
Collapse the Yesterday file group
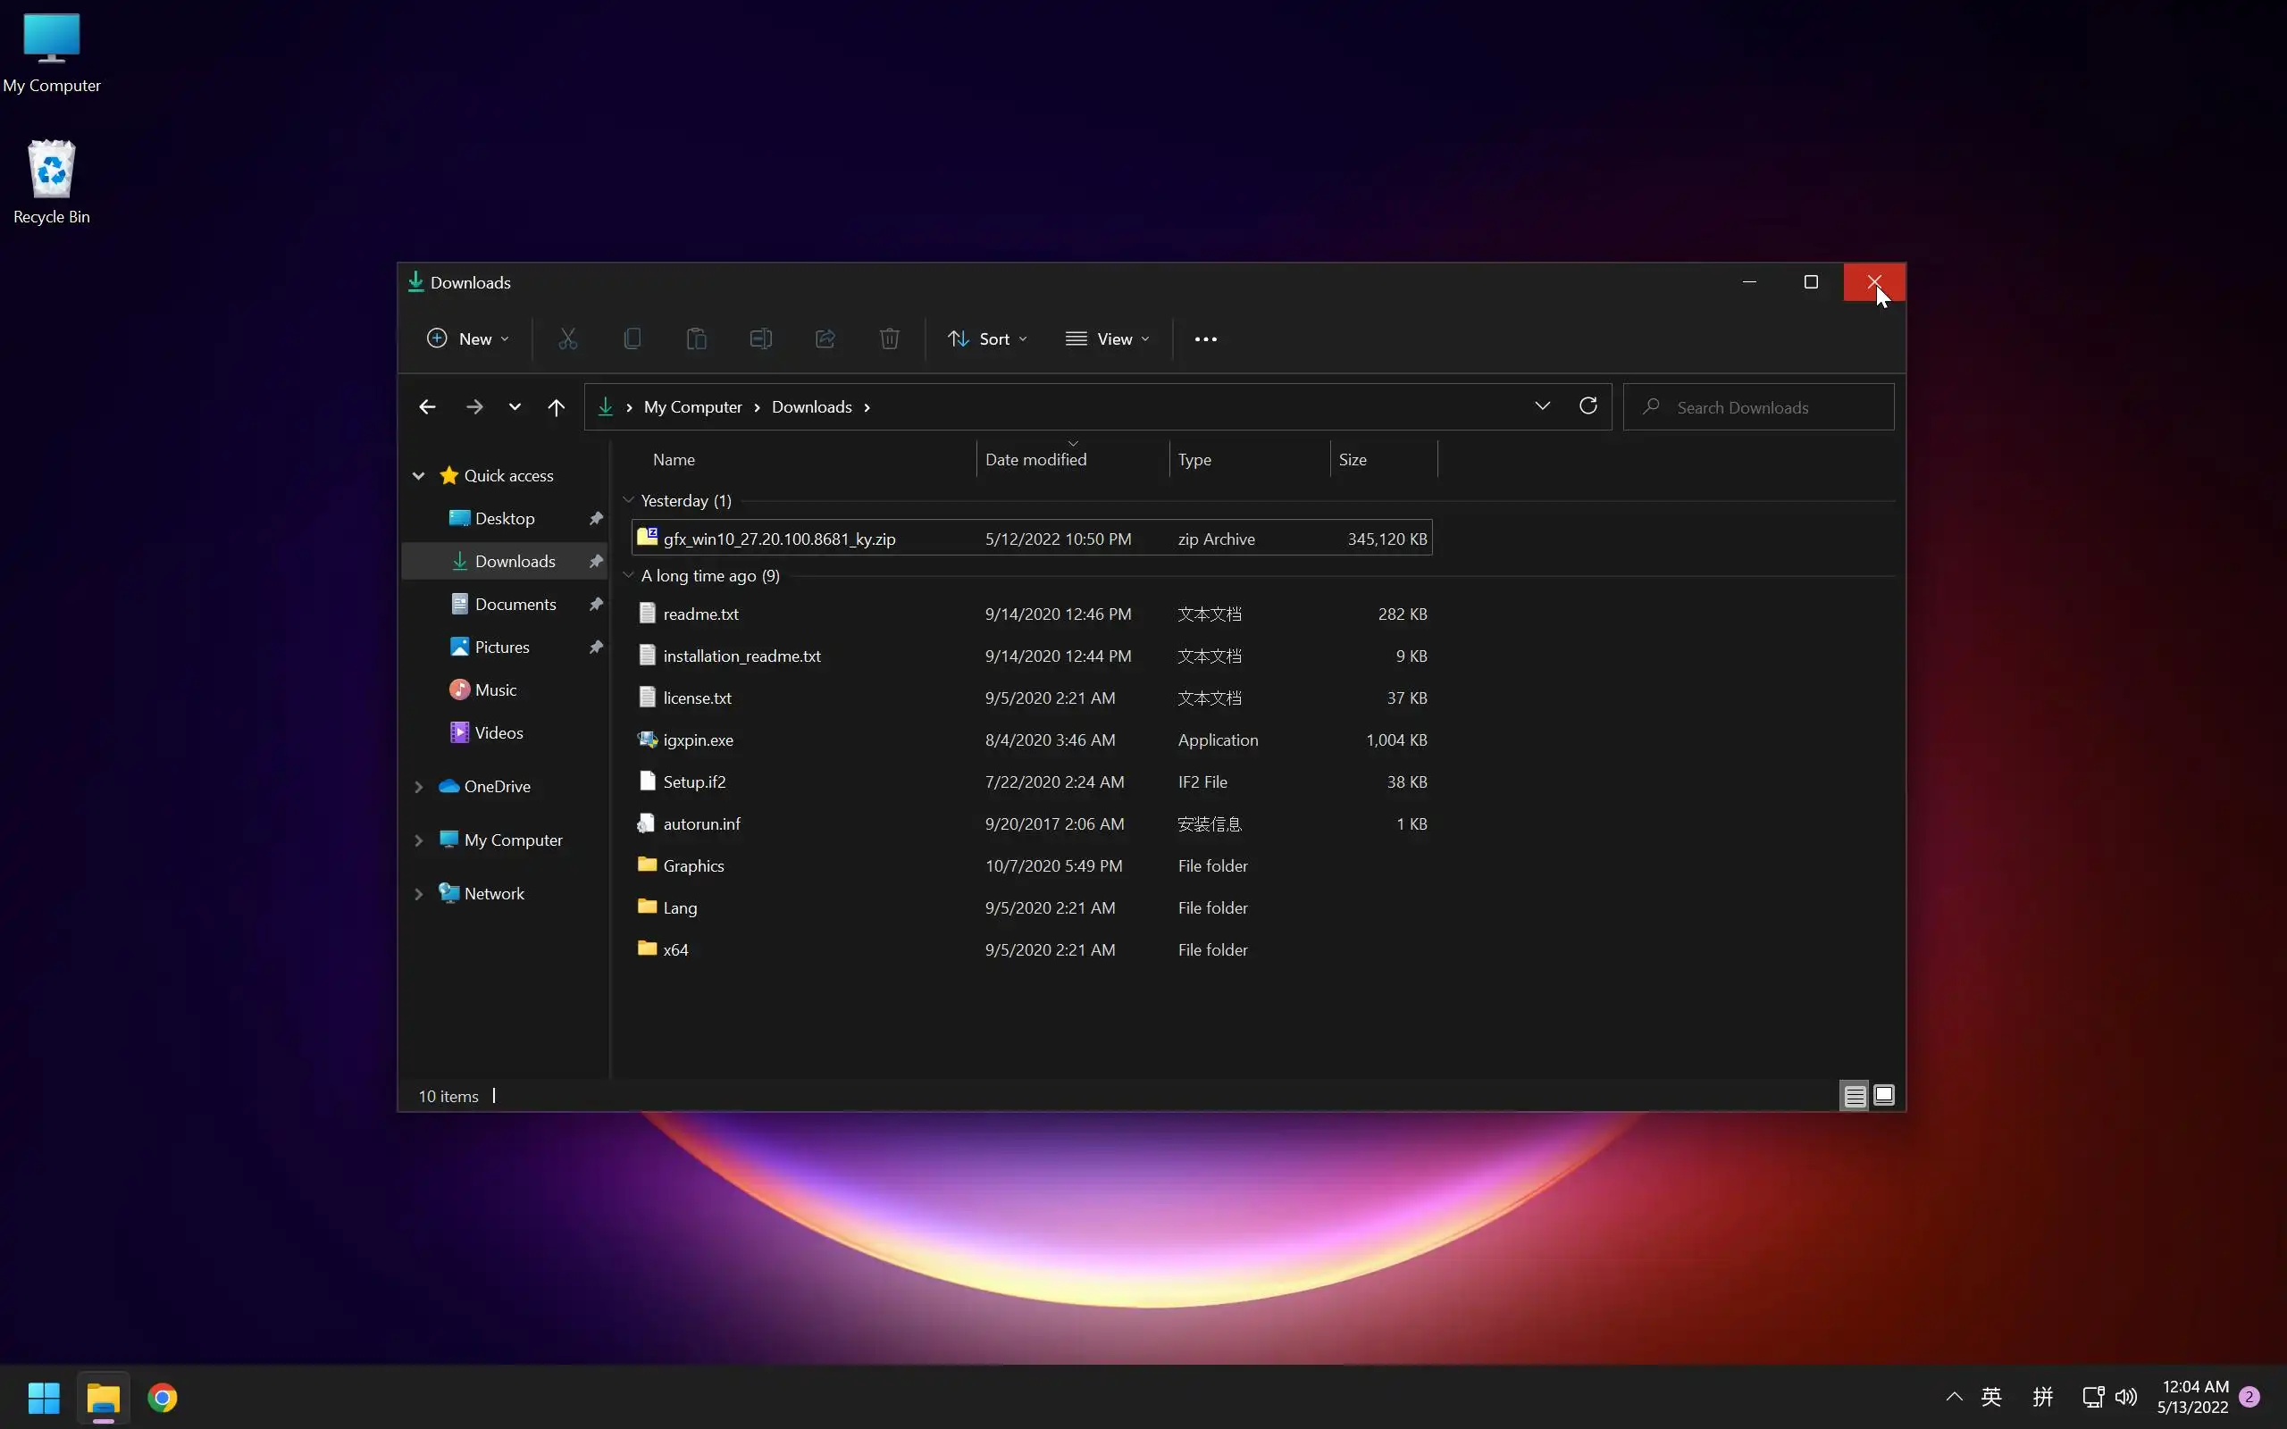pyautogui.click(x=628, y=500)
